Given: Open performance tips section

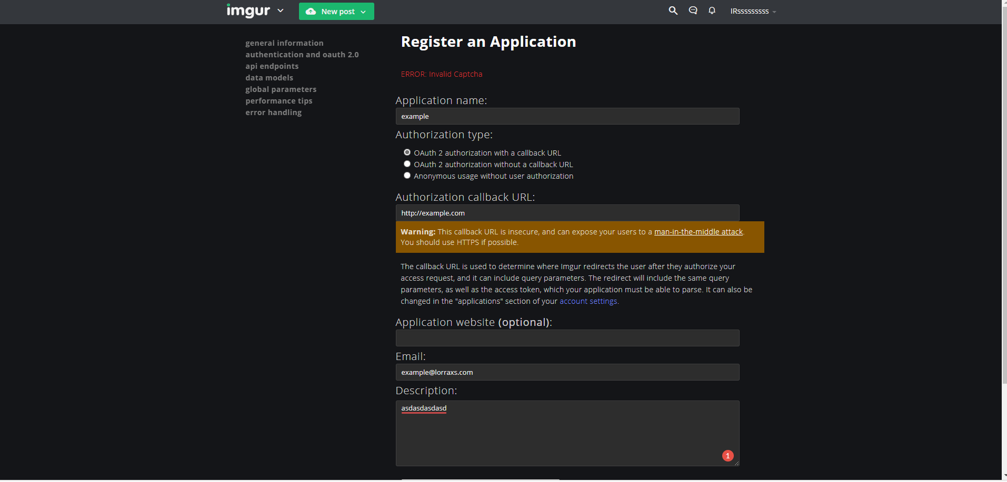Looking at the screenshot, I should tap(278, 101).
